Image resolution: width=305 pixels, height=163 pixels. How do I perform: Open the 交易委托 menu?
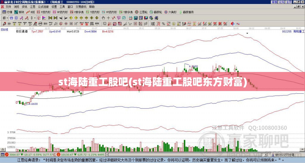coord(81,7)
